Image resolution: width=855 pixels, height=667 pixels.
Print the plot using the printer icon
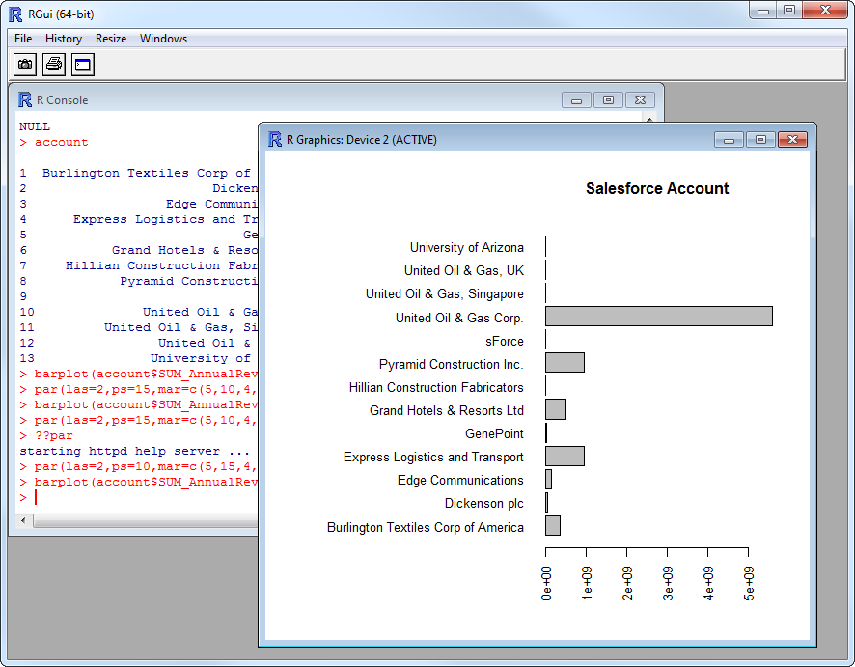pyautogui.click(x=54, y=65)
